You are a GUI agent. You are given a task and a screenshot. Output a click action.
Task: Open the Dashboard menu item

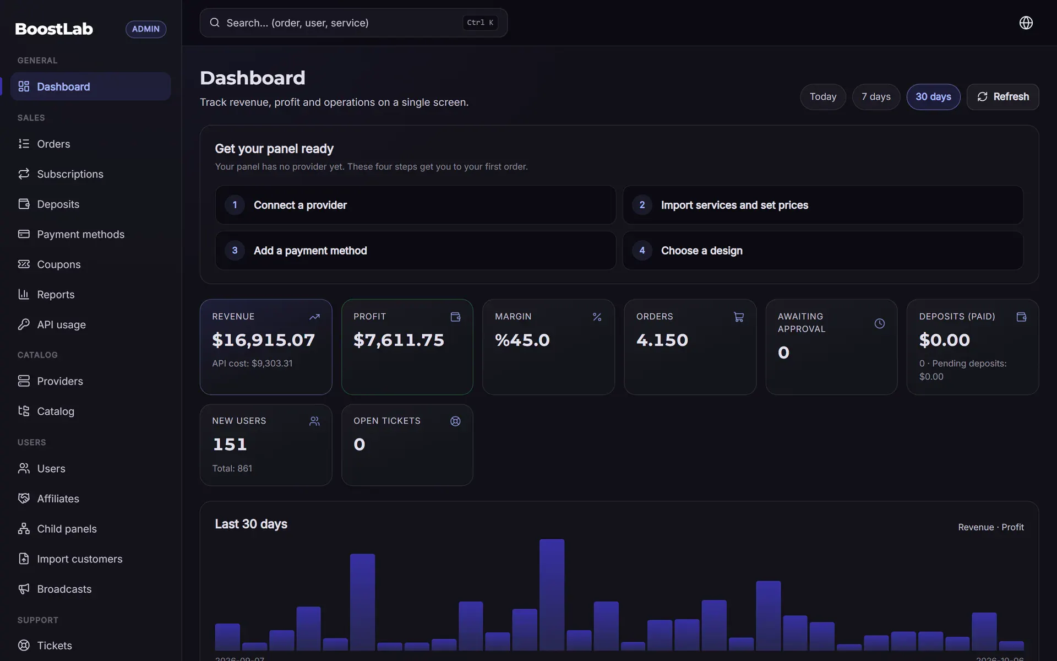(90, 86)
